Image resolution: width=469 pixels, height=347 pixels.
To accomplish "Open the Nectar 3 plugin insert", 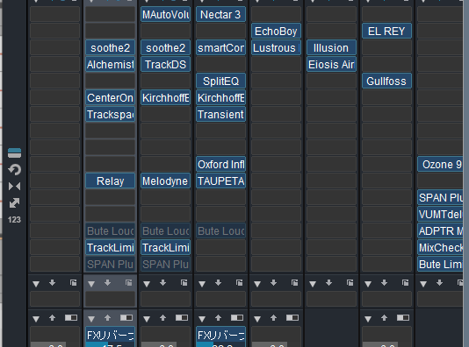I will pyautogui.click(x=220, y=14).
